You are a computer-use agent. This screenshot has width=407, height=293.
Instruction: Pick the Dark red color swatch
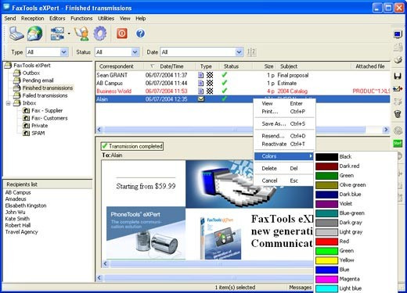(326, 166)
